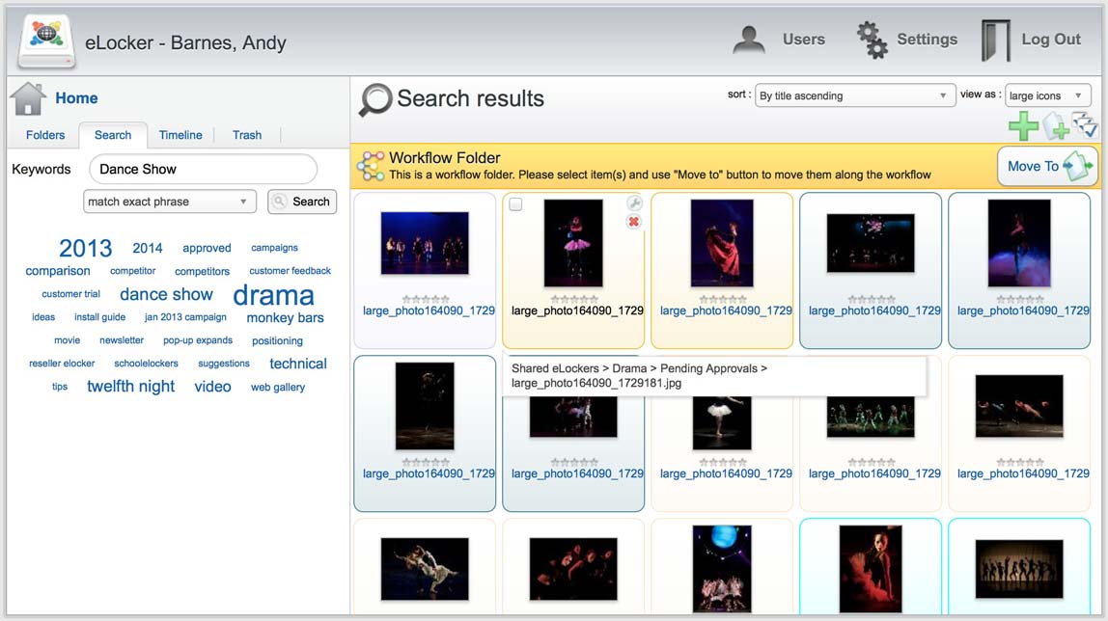This screenshot has height=621, width=1108.
Task: Open the silhouetted dancers line thumbnail
Action: click(x=1019, y=569)
